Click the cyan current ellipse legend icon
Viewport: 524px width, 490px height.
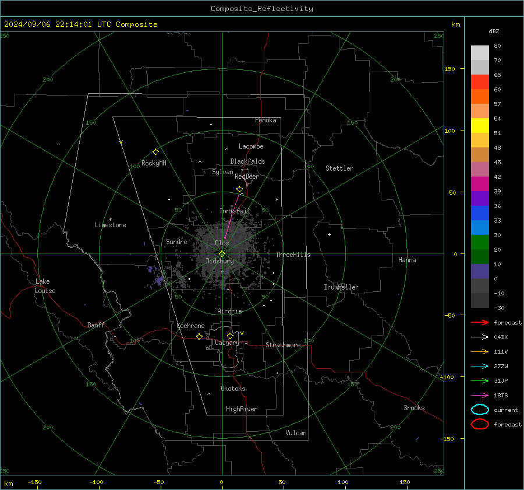pos(480,410)
